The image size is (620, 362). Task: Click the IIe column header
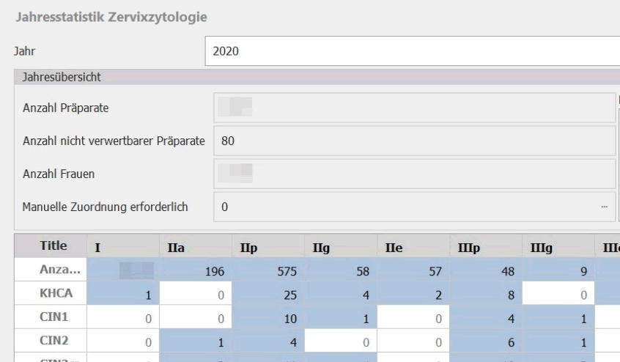pos(413,248)
